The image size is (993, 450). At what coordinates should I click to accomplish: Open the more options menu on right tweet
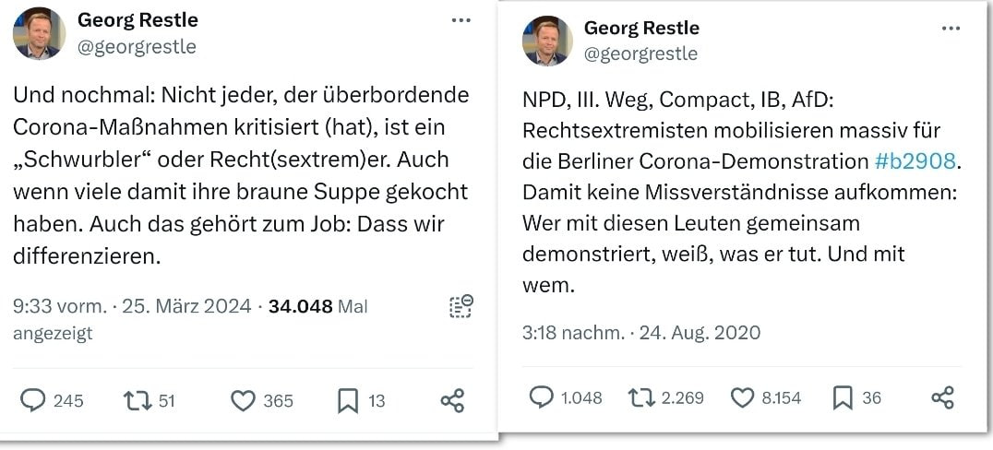pos(951,29)
